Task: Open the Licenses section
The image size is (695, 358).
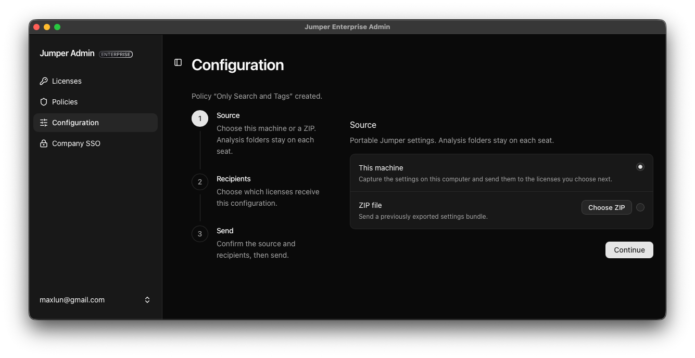Action: click(x=95, y=81)
